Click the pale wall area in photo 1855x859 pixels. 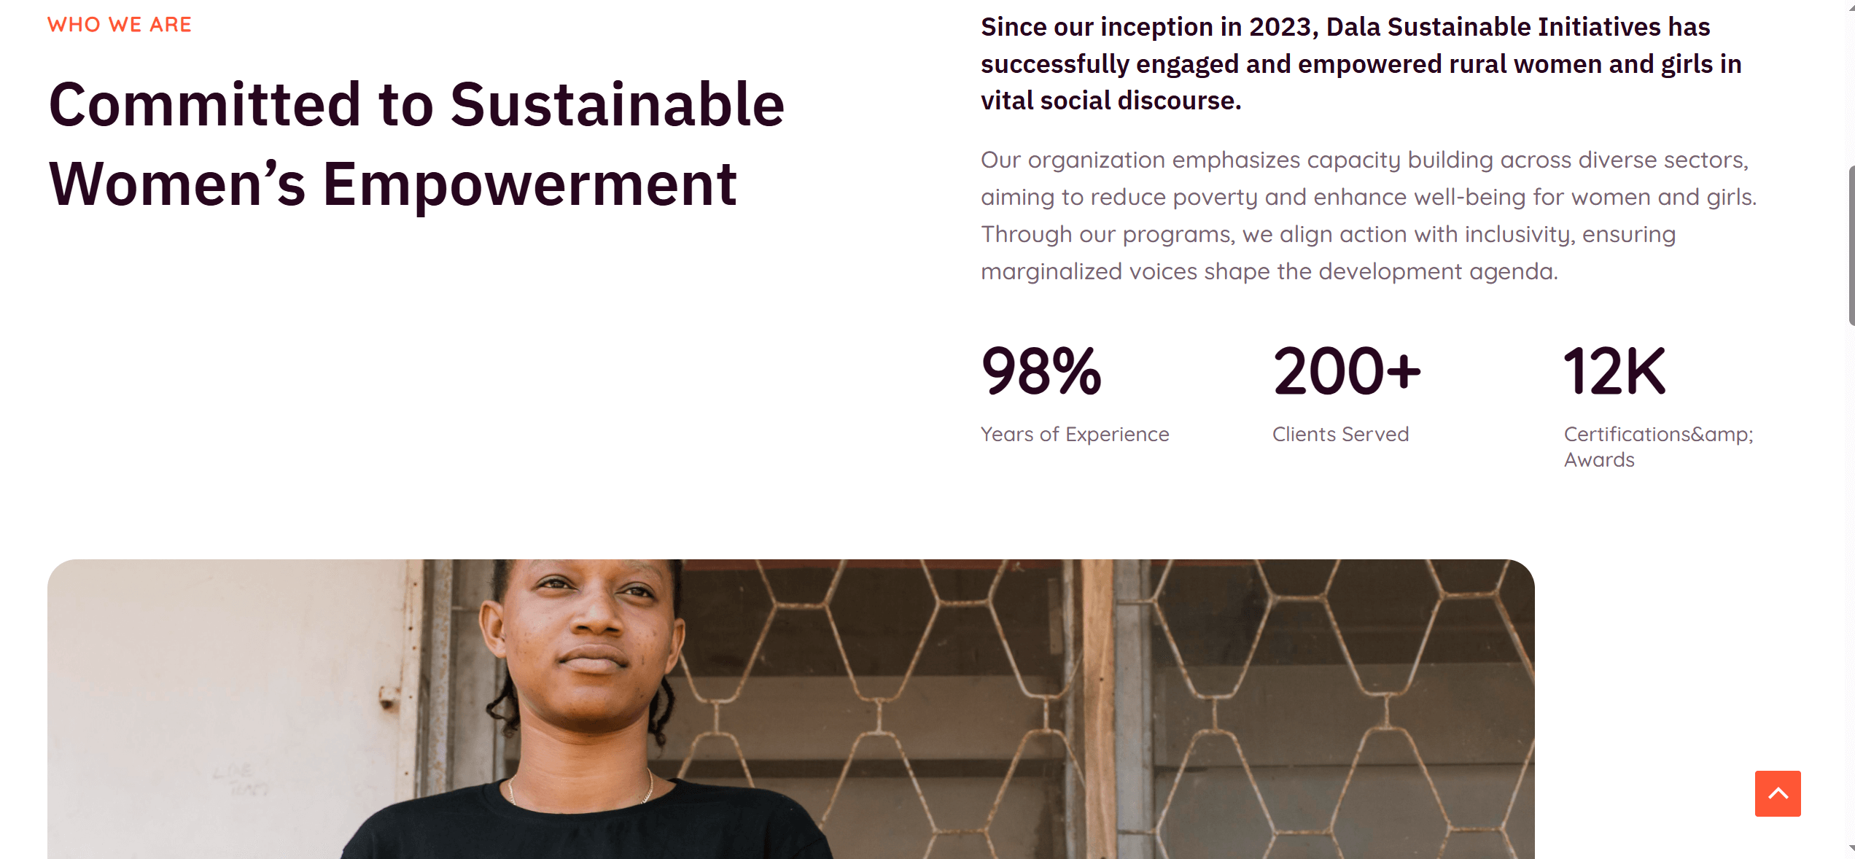click(219, 693)
